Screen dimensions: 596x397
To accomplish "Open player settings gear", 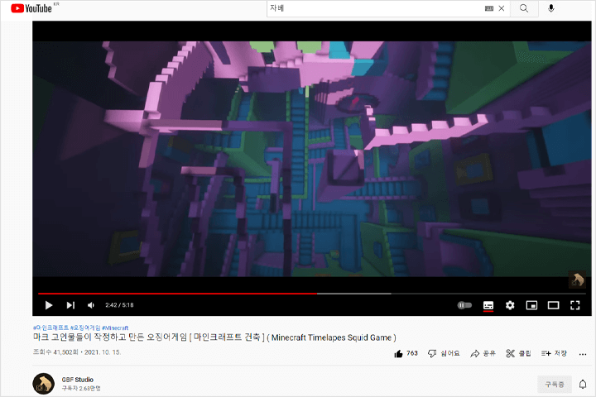I will click(x=510, y=305).
